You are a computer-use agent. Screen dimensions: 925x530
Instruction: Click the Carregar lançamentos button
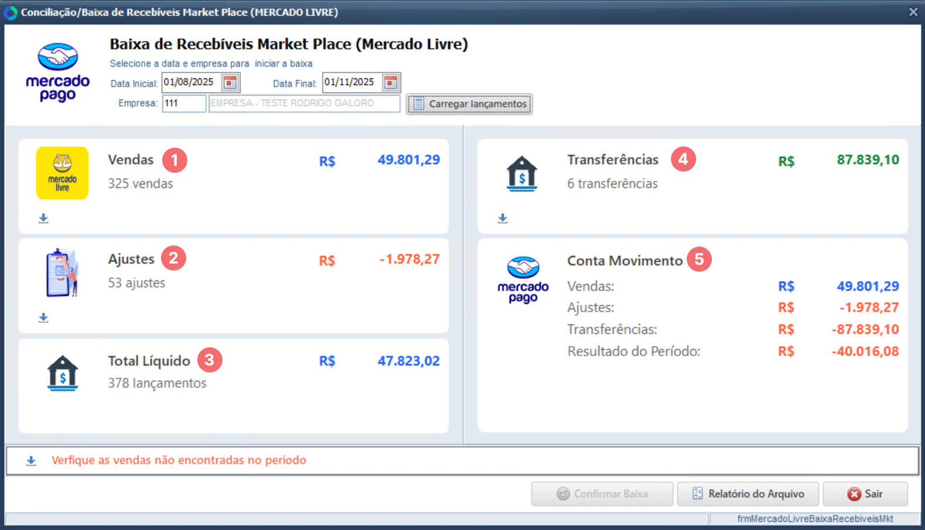(470, 104)
